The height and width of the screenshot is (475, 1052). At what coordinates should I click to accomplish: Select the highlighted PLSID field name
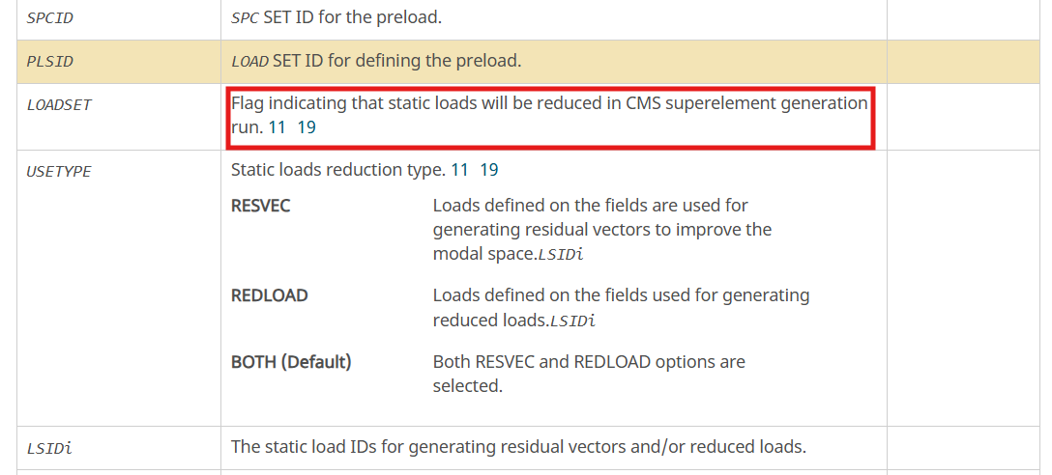coord(49,62)
